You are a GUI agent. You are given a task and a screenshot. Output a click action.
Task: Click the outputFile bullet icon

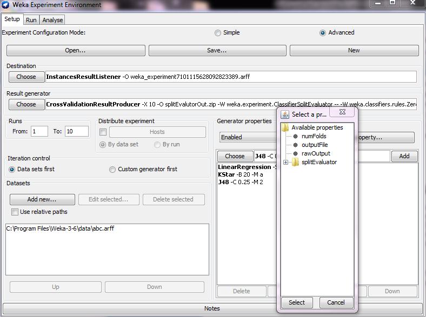[x=296, y=145]
